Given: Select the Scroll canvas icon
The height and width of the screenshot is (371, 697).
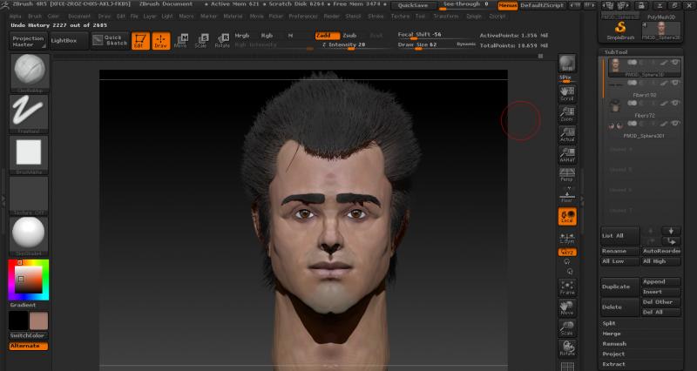Looking at the screenshot, I should pos(567,92).
